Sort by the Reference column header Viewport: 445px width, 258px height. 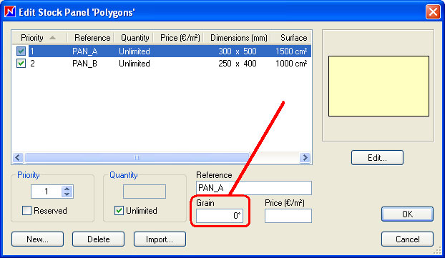pyautogui.click(x=91, y=38)
